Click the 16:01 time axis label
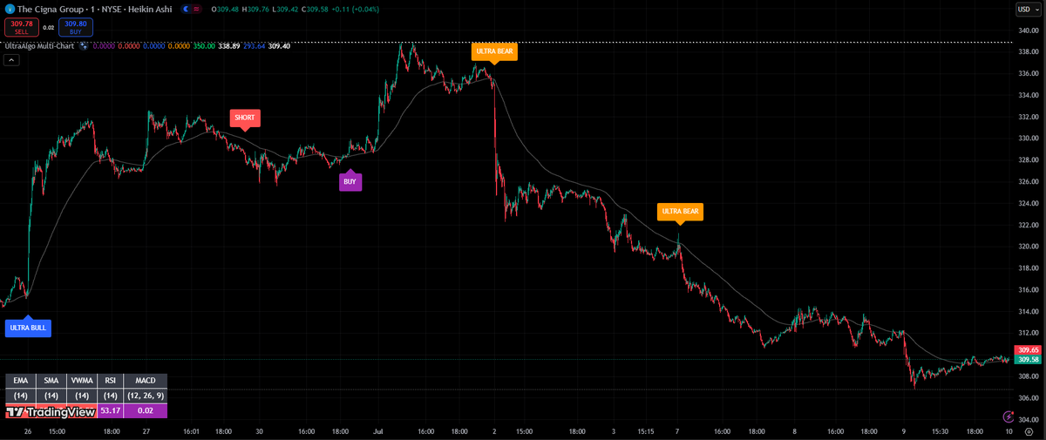 [x=192, y=431]
